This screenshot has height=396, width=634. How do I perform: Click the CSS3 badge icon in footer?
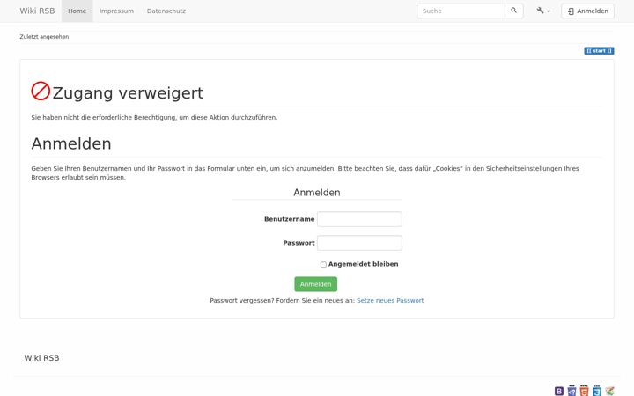pos(597,391)
